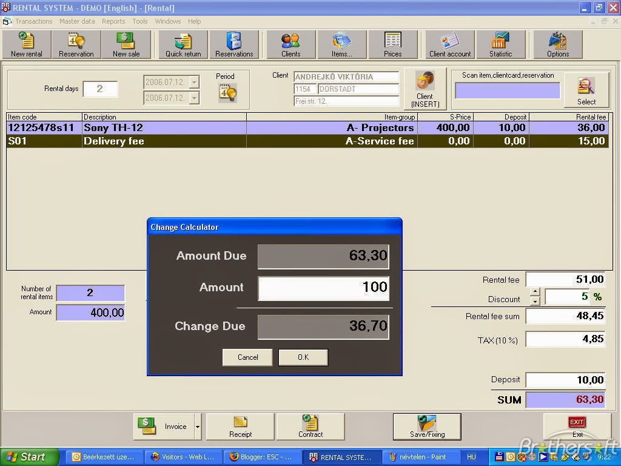Create a New rental
This screenshot has height=466, width=621.
click(26, 44)
